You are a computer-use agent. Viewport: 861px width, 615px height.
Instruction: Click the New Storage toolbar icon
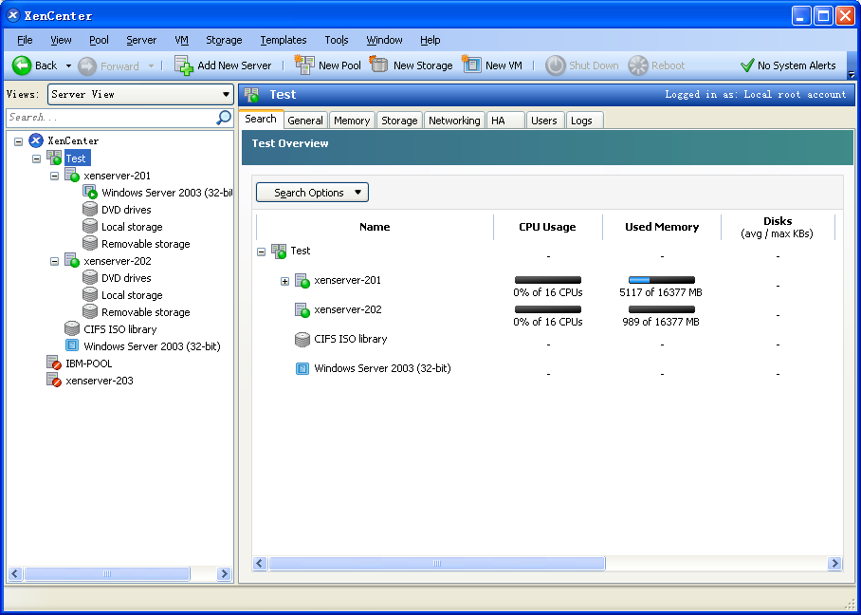[378, 65]
